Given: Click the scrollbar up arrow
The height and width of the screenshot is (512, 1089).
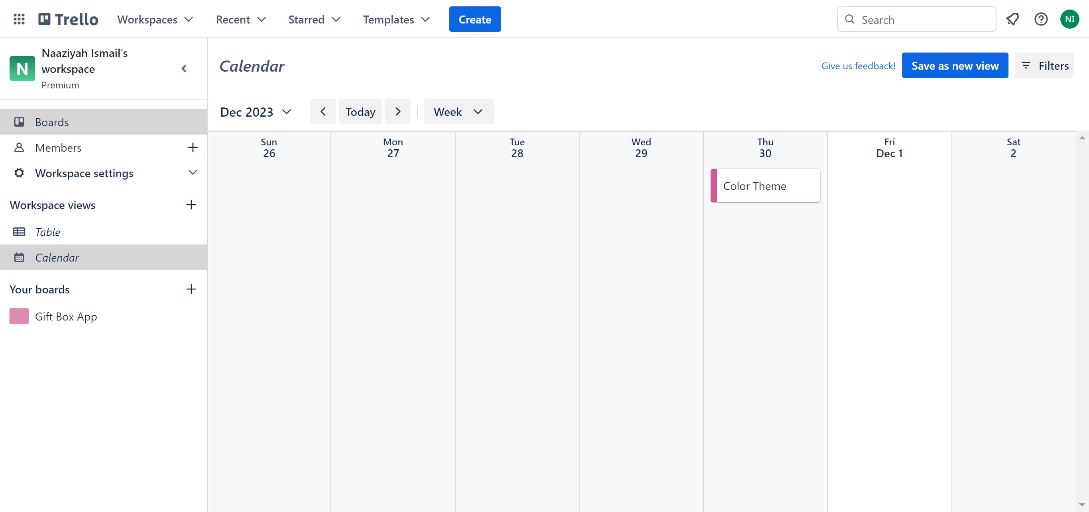Looking at the screenshot, I should coord(1082,138).
